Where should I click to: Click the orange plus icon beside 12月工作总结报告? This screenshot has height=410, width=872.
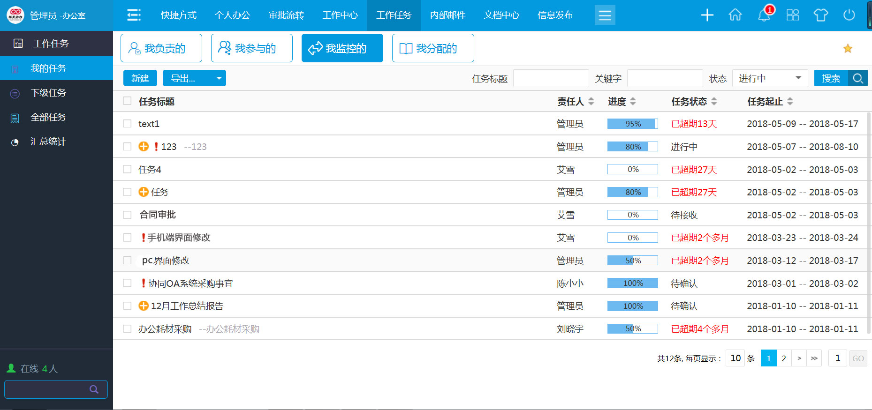144,306
